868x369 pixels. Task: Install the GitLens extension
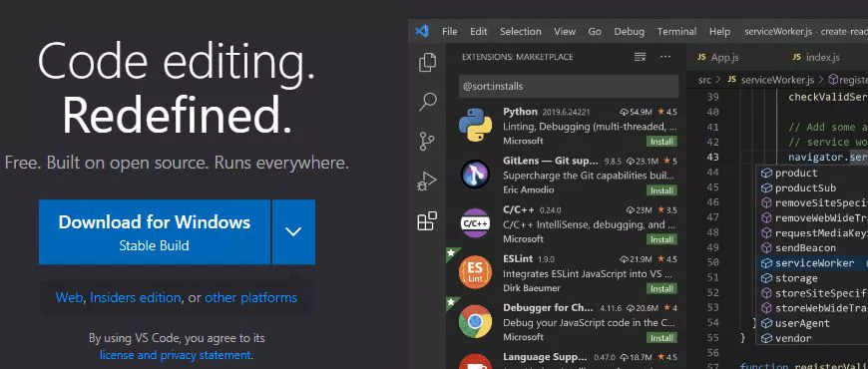coord(661,190)
